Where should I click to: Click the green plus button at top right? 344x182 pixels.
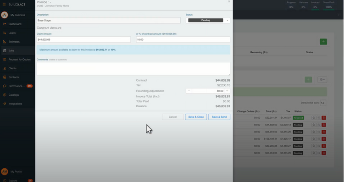click(323, 42)
